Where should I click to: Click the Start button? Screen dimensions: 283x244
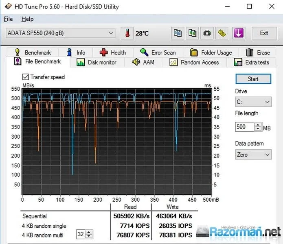click(x=253, y=79)
